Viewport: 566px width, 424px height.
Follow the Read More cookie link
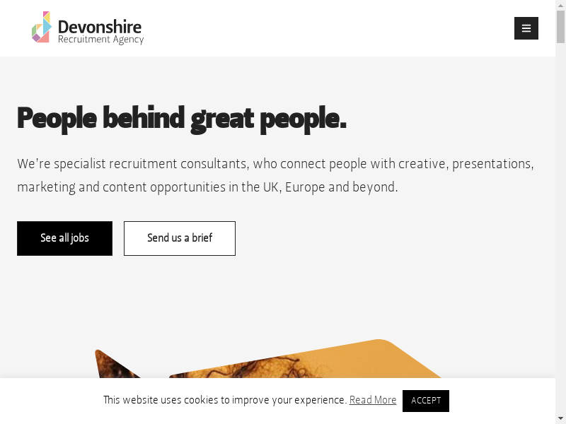coord(373,400)
